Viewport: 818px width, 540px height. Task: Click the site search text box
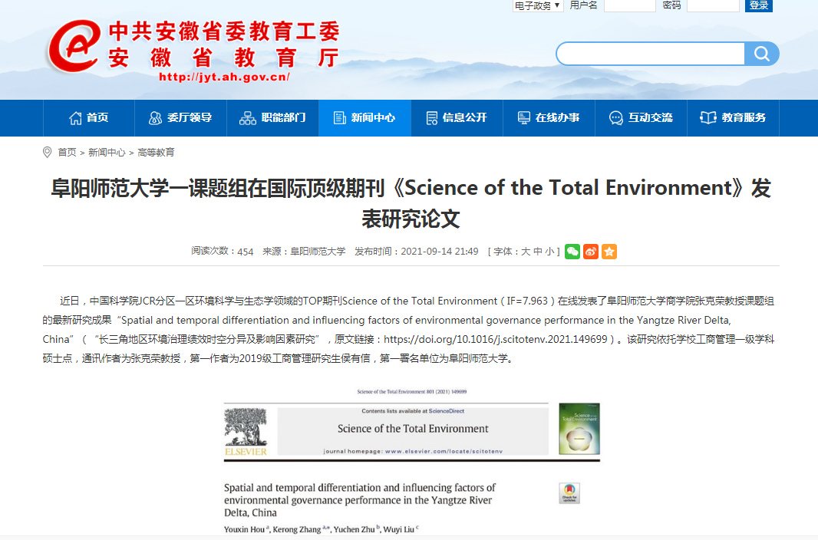[649, 54]
